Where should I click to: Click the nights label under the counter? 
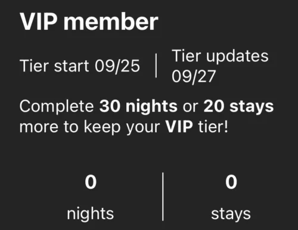click(x=90, y=214)
